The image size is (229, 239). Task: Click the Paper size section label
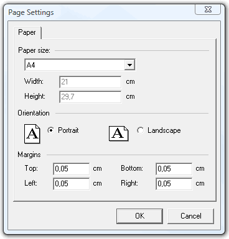click(x=34, y=50)
